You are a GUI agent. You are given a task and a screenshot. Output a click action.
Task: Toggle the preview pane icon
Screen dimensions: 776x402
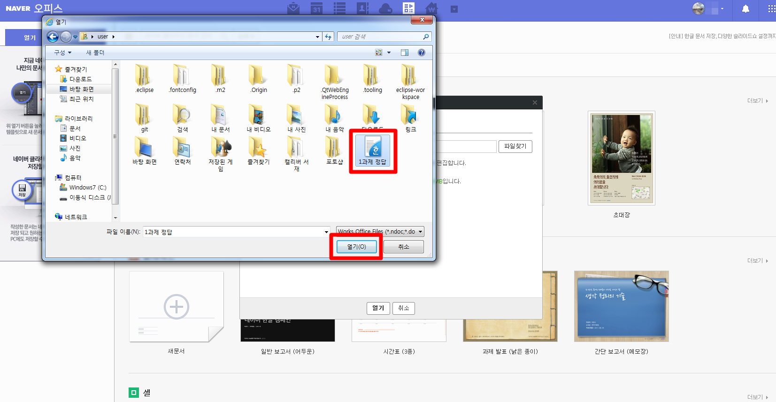point(405,53)
